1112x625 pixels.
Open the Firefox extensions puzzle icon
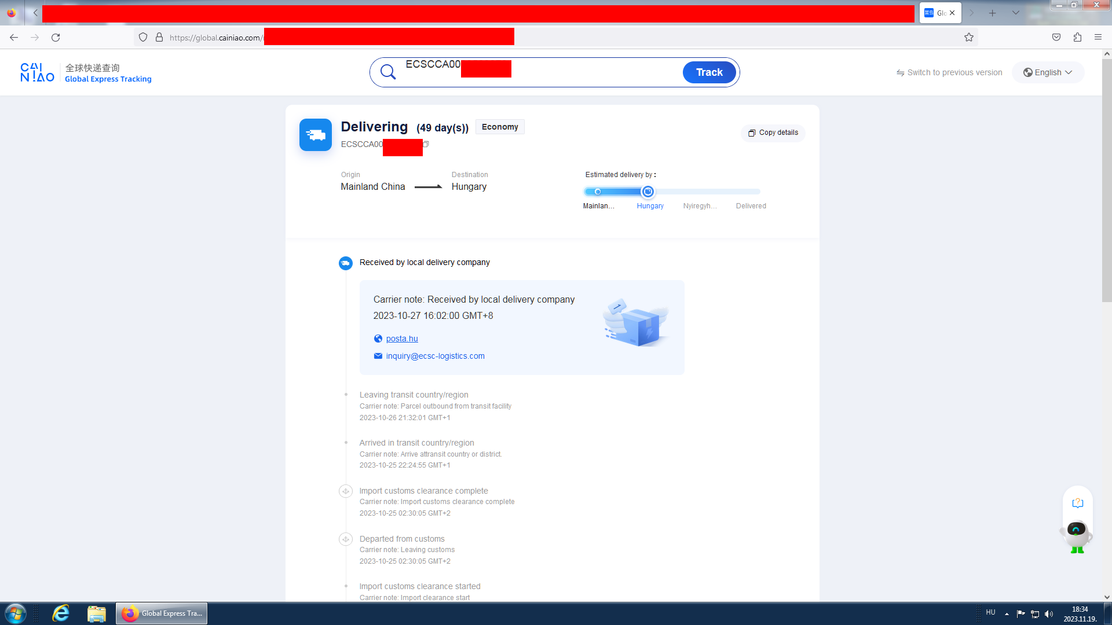point(1077,38)
